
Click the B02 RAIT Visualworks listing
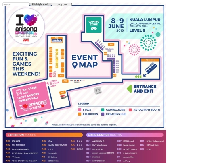point(96,145)
